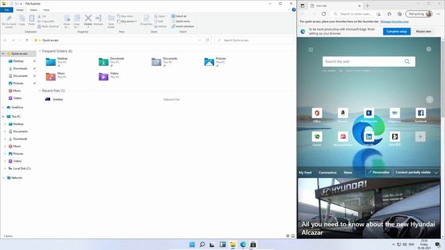The height and width of the screenshot is (250, 445).
Task: Collapse the Quick access tree node
Action: click(x=3, y=53)
